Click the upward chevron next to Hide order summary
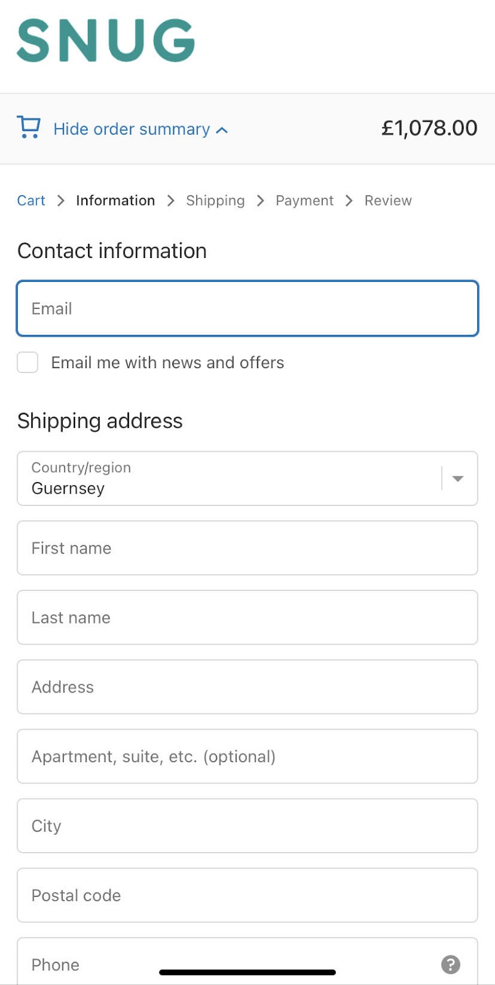495x985 pixels. click(x=221, y=130)
